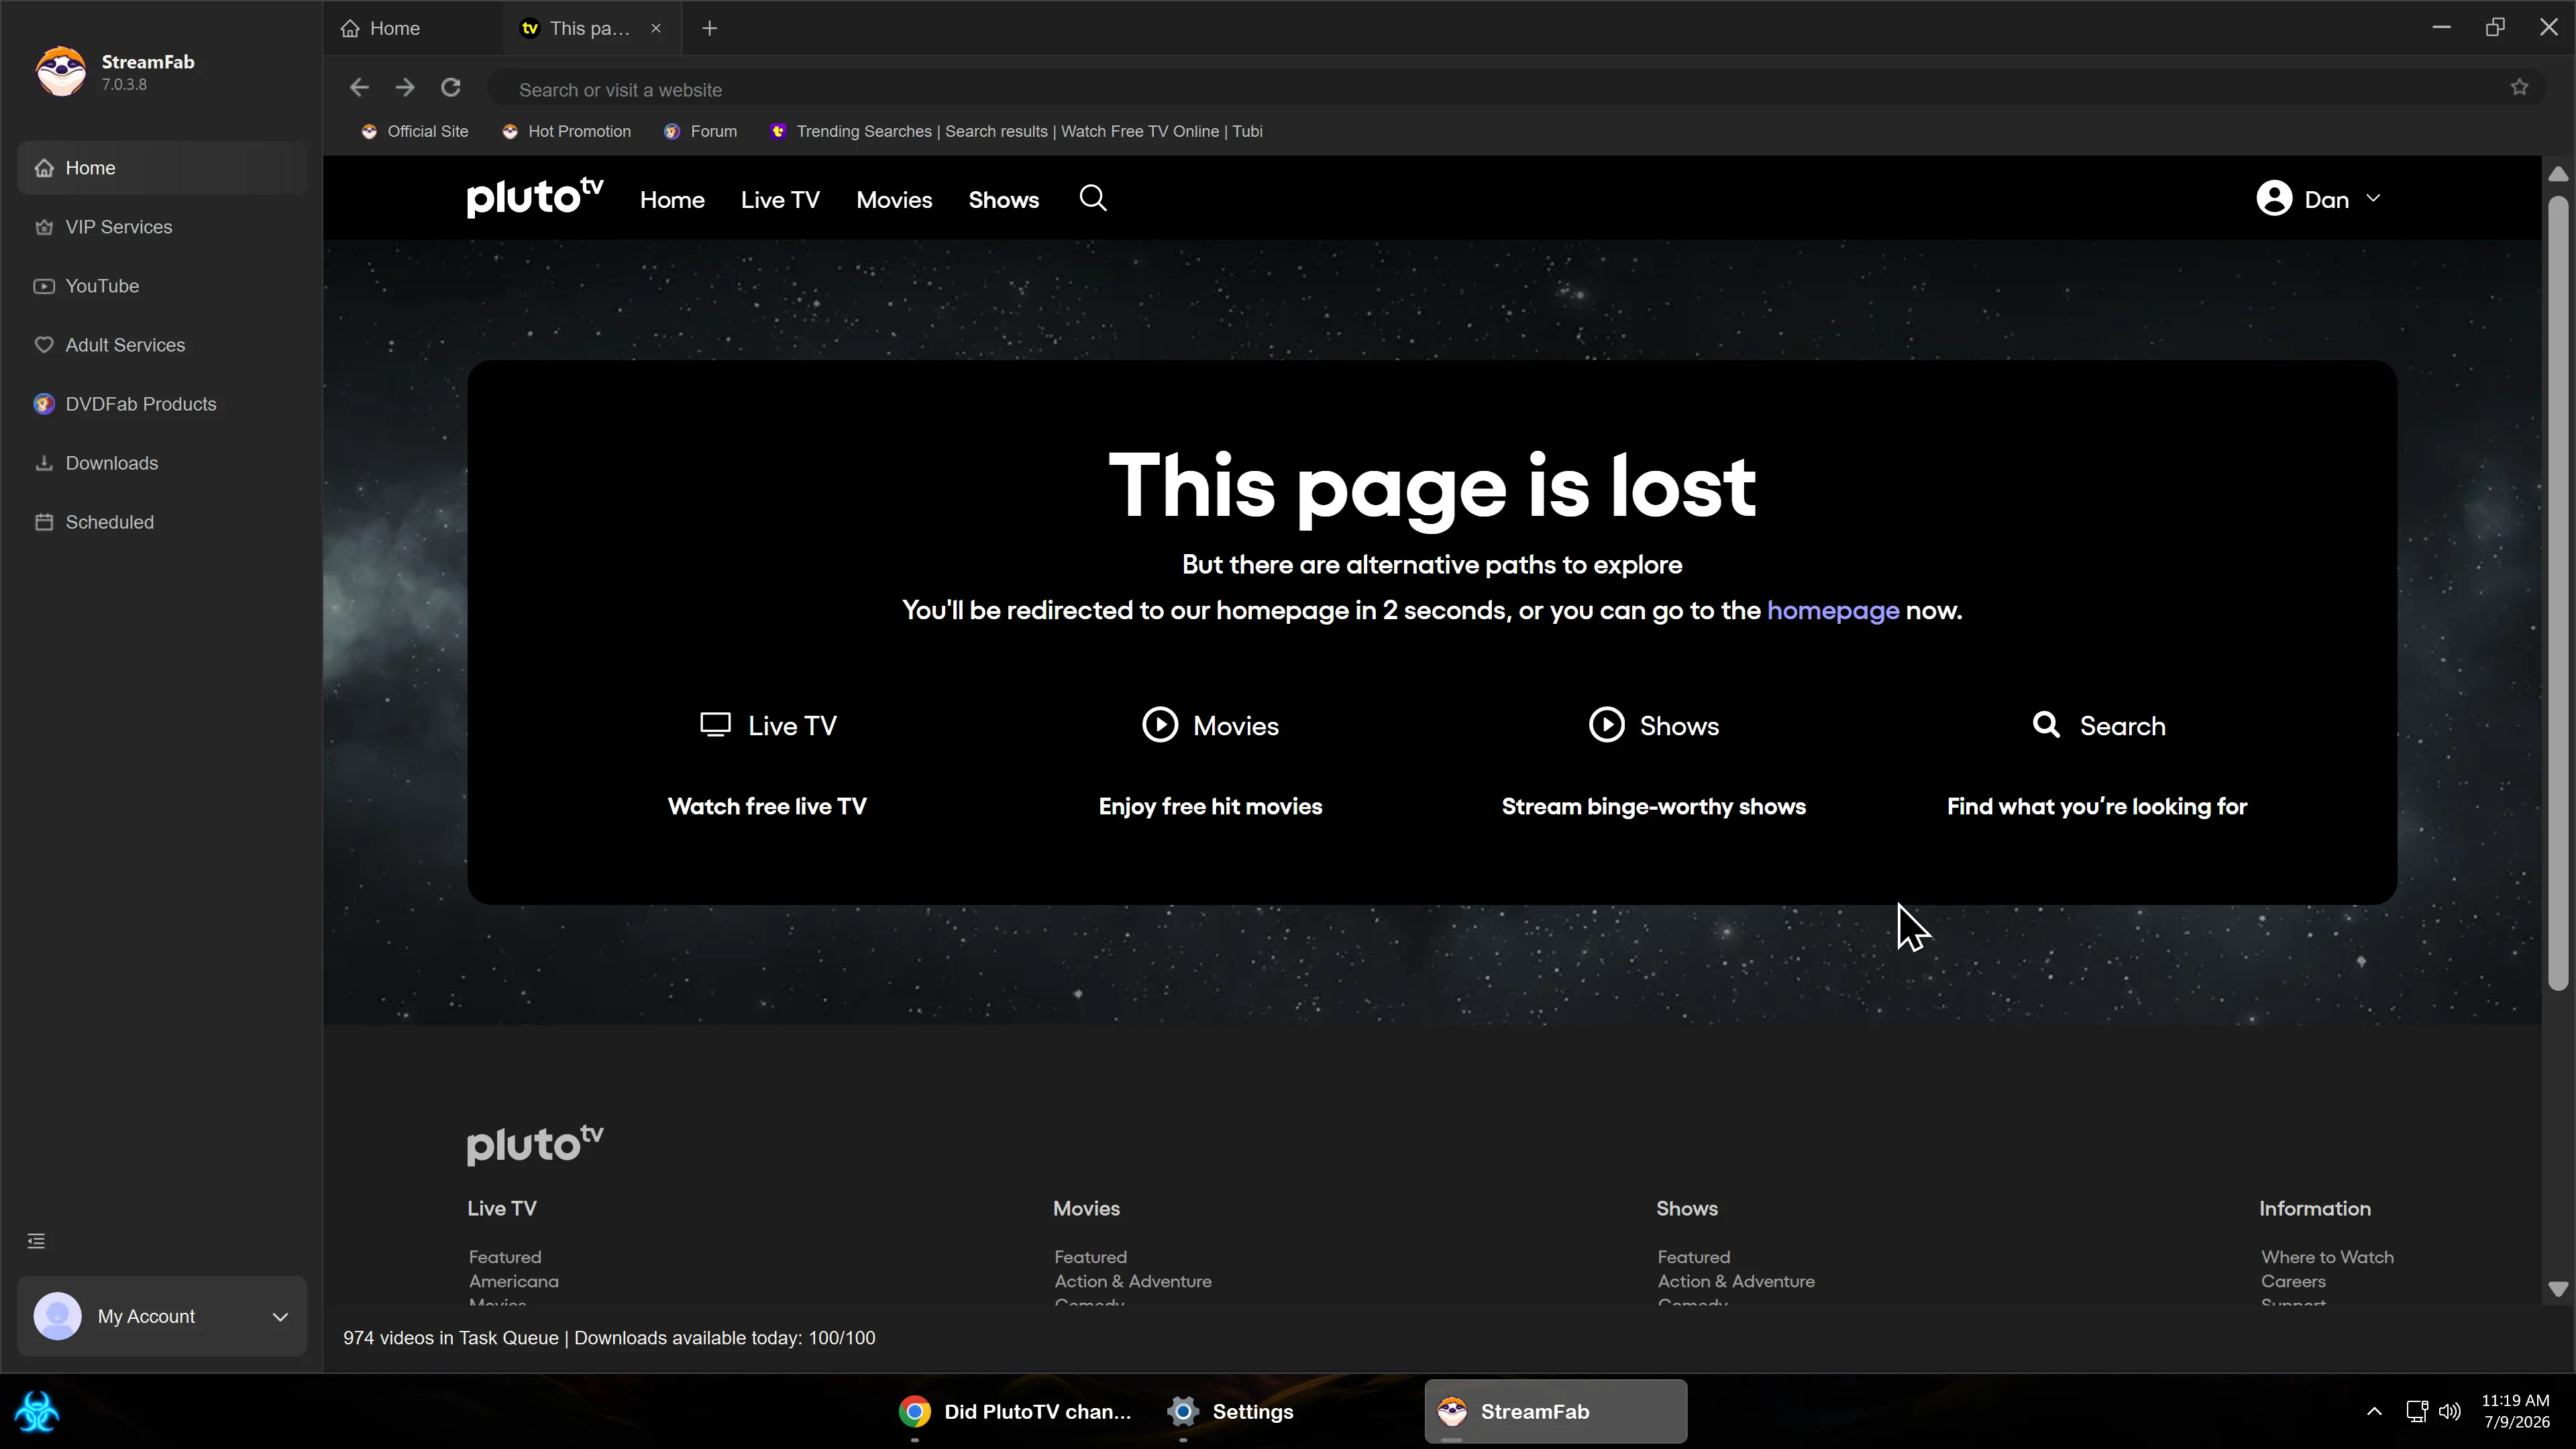The height and width of the screenshot is (1449, 2576).
Task: Open Downloads in the sidebar
Action: tap(162, 463)
